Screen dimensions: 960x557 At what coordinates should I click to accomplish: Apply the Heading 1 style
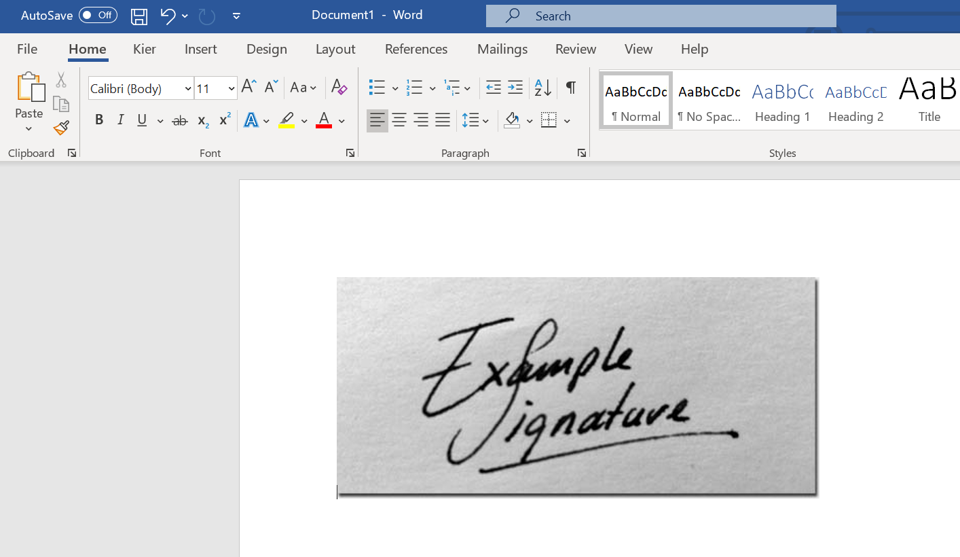click(782, 100)
